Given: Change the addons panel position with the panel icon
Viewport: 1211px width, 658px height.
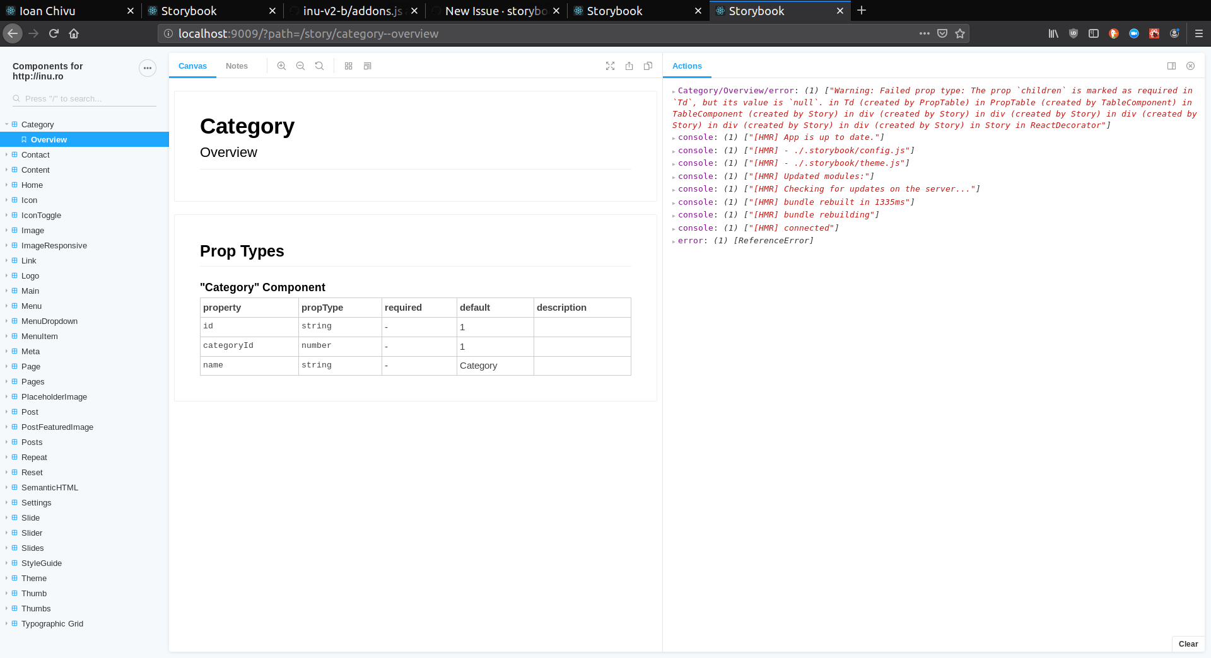Looking at the screenshot, I should click(1172, 66).
